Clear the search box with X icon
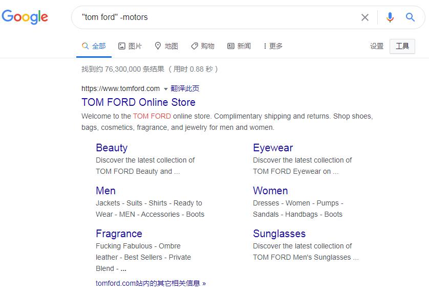 [x=364, y=17]
